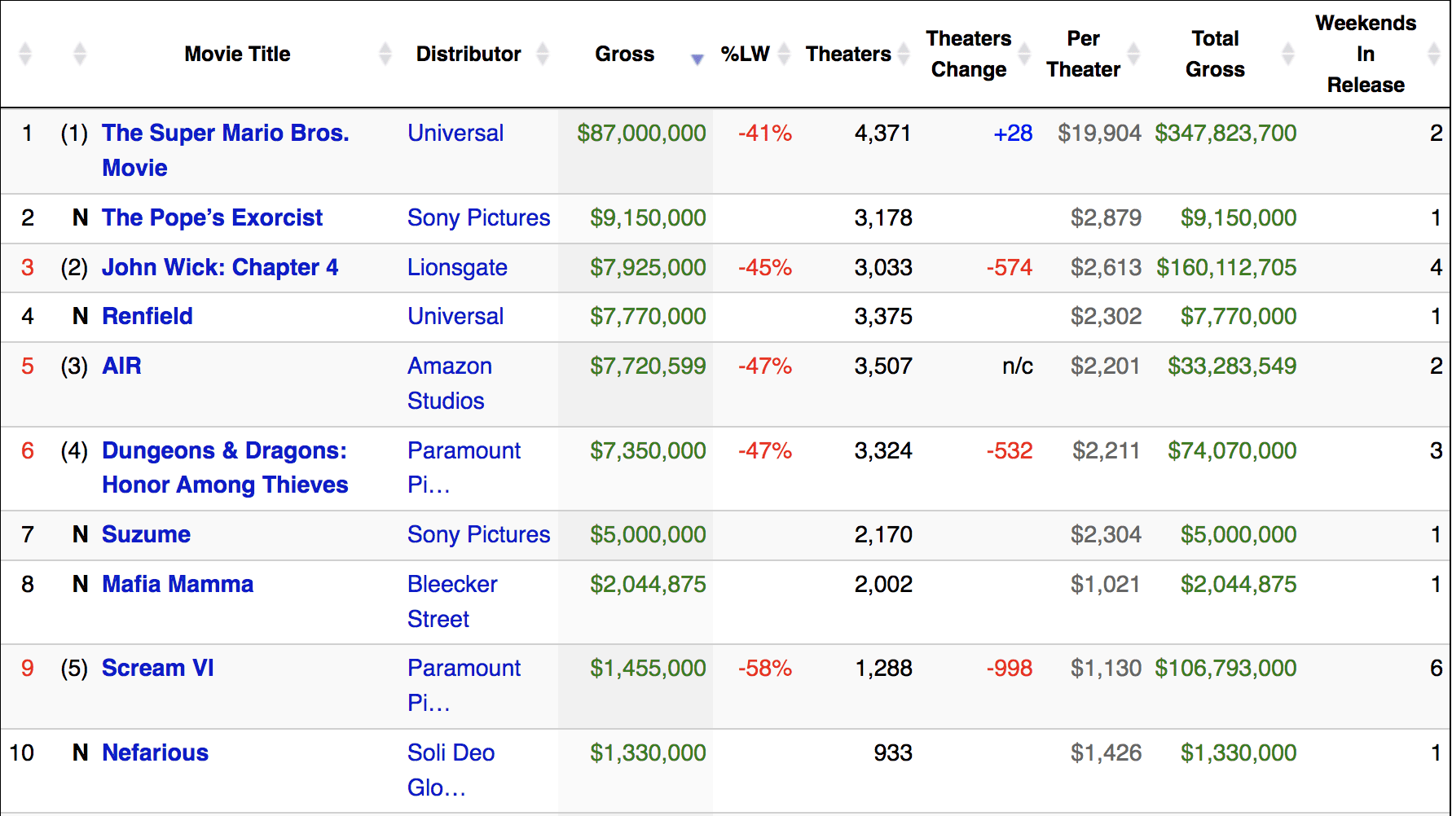The width and height of the screenshot is (1452, 816).
Task: Open Sony Pictures link in Suzume row
Action: [x=479, y=534]
